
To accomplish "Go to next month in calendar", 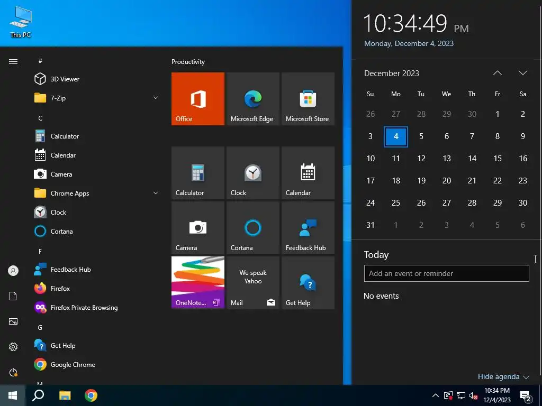I will [x=522, y=73].
